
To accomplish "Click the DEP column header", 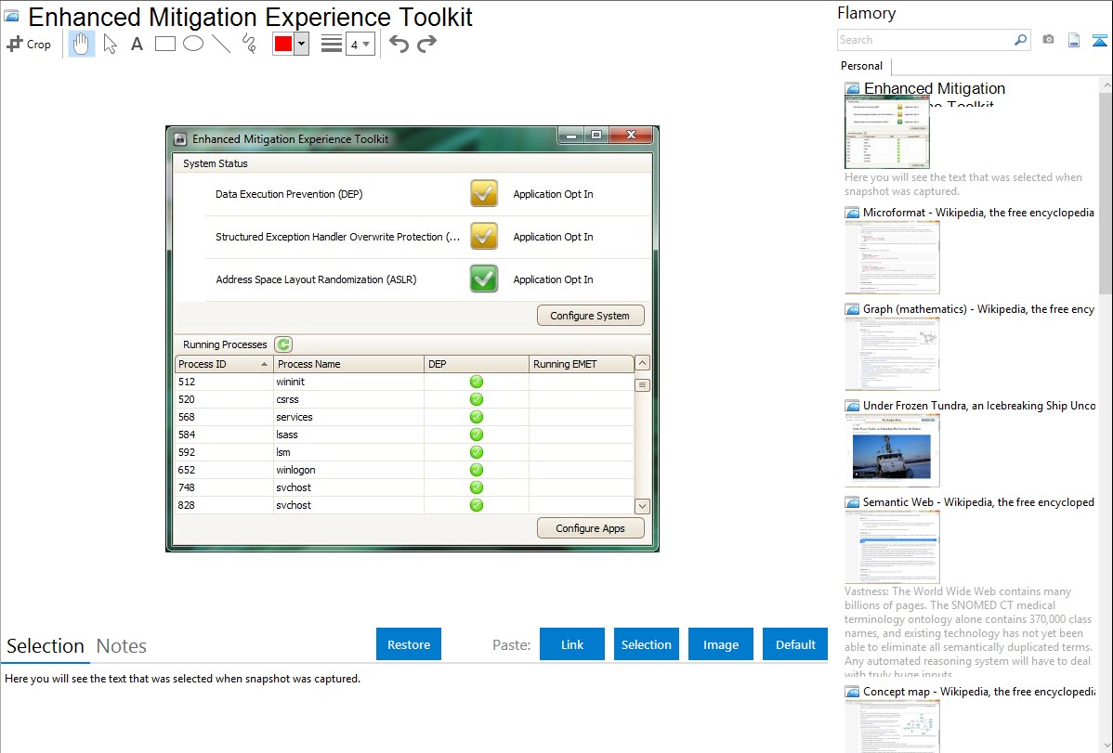I will pos(477,364).
